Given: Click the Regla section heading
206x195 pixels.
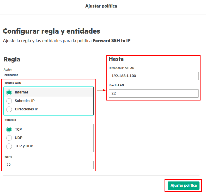Looking at the screenshot, I should 12,59.
